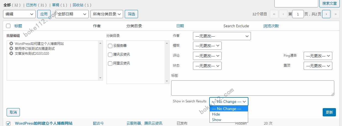The width and height of the screenshot is (342, 126).
Task: Select the Hide option
Action: [x=229, y=114]
